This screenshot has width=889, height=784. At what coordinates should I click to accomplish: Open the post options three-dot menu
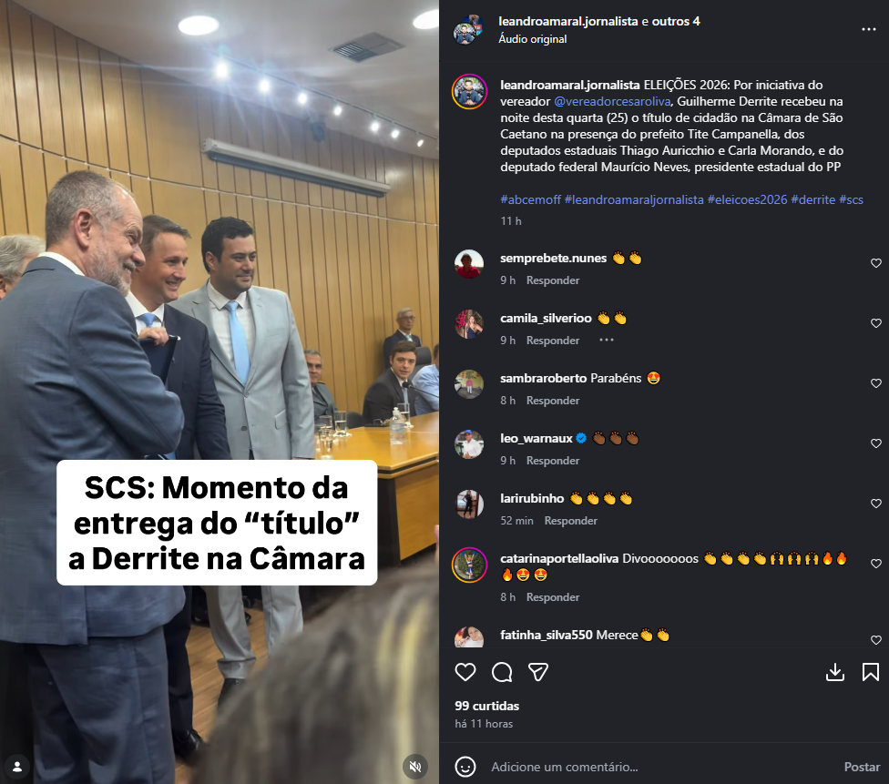(x=869, y=29)
